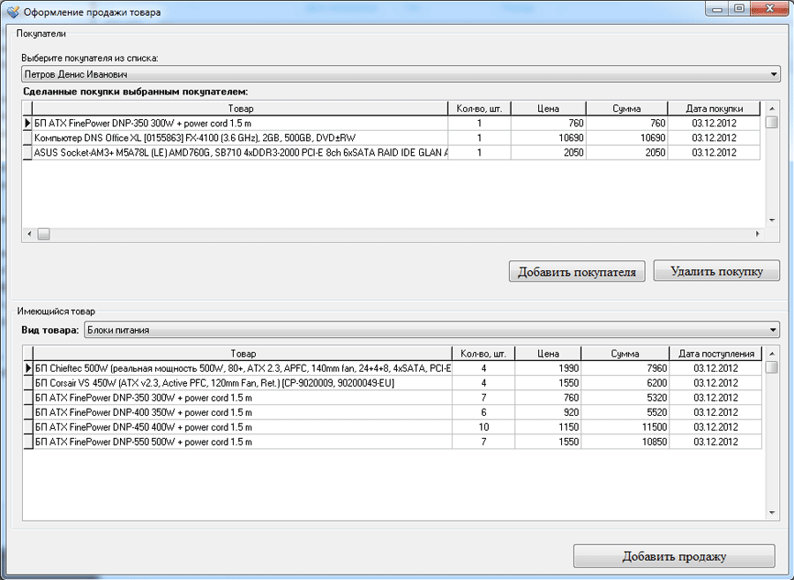Select purchase row 'ASUS Socket-AM3+ M5A78L'
The height and width of the screenshot is (580, 794).
391,153
